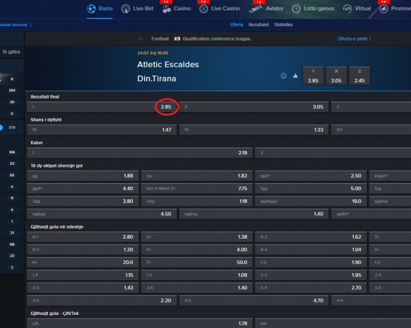Select header odds 1 at 2.85
This screenshot has width=411, height=328.
(313, 76)
